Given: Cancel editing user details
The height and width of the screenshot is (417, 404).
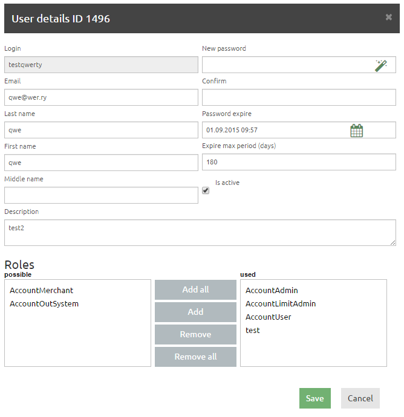Looking at the screenshot, I should (360, 398).
